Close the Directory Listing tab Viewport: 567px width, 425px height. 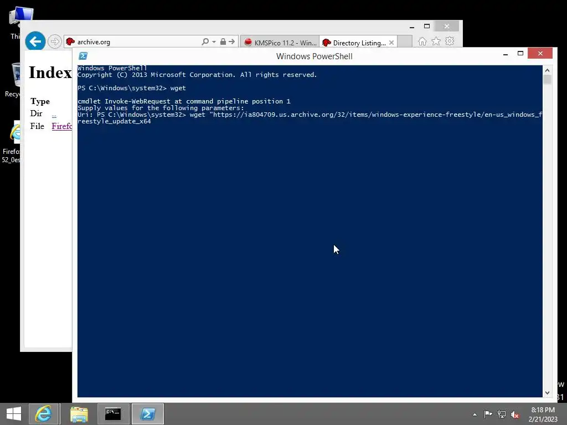tap(391, 43)
